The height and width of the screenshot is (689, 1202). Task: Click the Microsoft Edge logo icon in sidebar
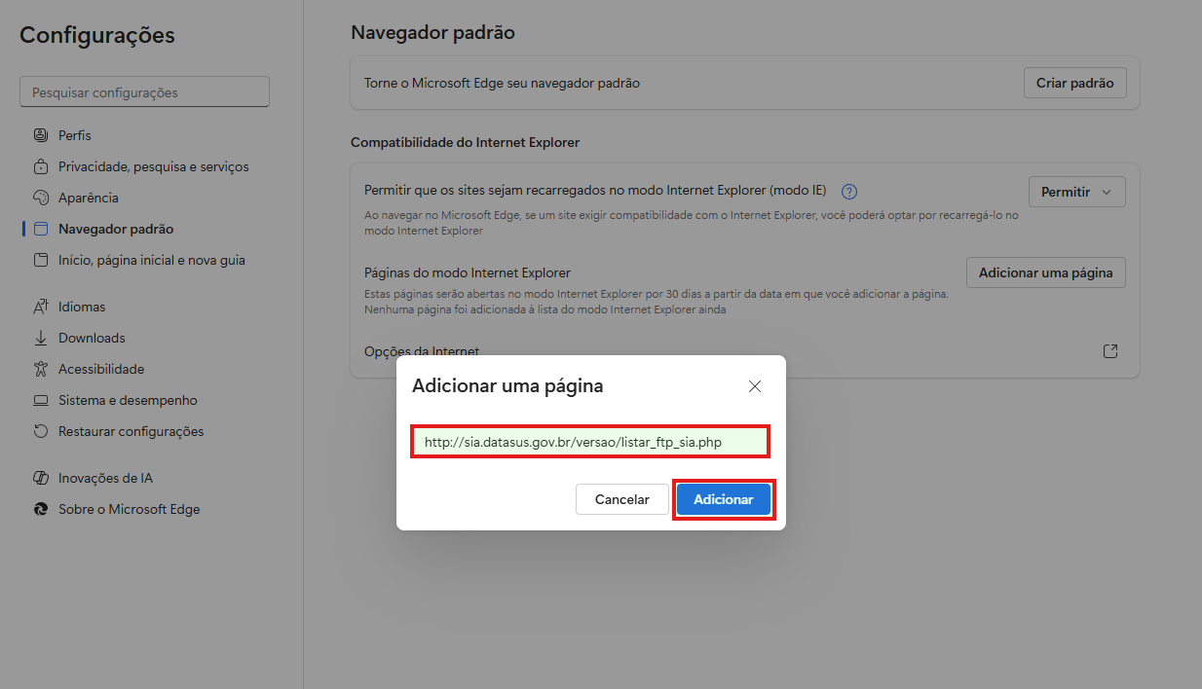[40, 509]
